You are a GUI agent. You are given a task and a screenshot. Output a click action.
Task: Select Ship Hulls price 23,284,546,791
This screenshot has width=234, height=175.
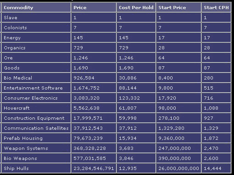coord(94,169)
